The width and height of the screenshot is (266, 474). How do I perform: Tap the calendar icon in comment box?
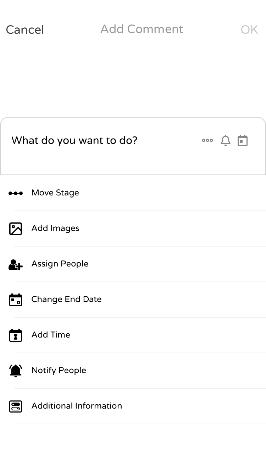[x=243, y=140]
